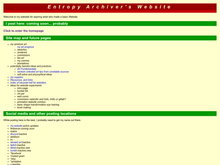The image size is (220, 165).
Task: Click 'ideas for website experments' item
Action: tap(26, 86)
